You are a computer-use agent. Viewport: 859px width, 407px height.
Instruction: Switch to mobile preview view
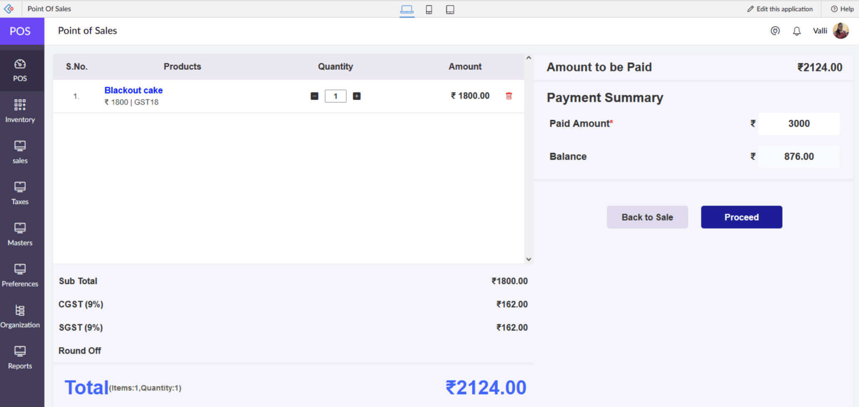[x=429, y=9]
